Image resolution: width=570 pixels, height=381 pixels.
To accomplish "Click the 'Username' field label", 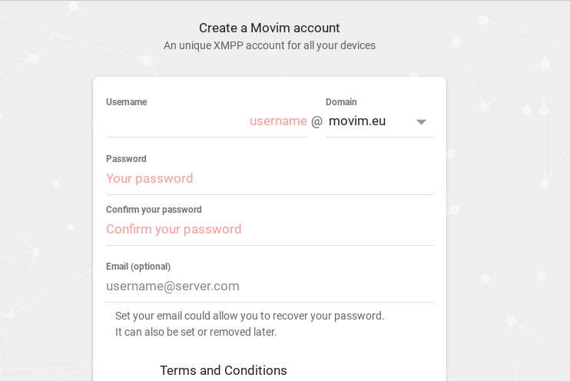I will [126, 102].
